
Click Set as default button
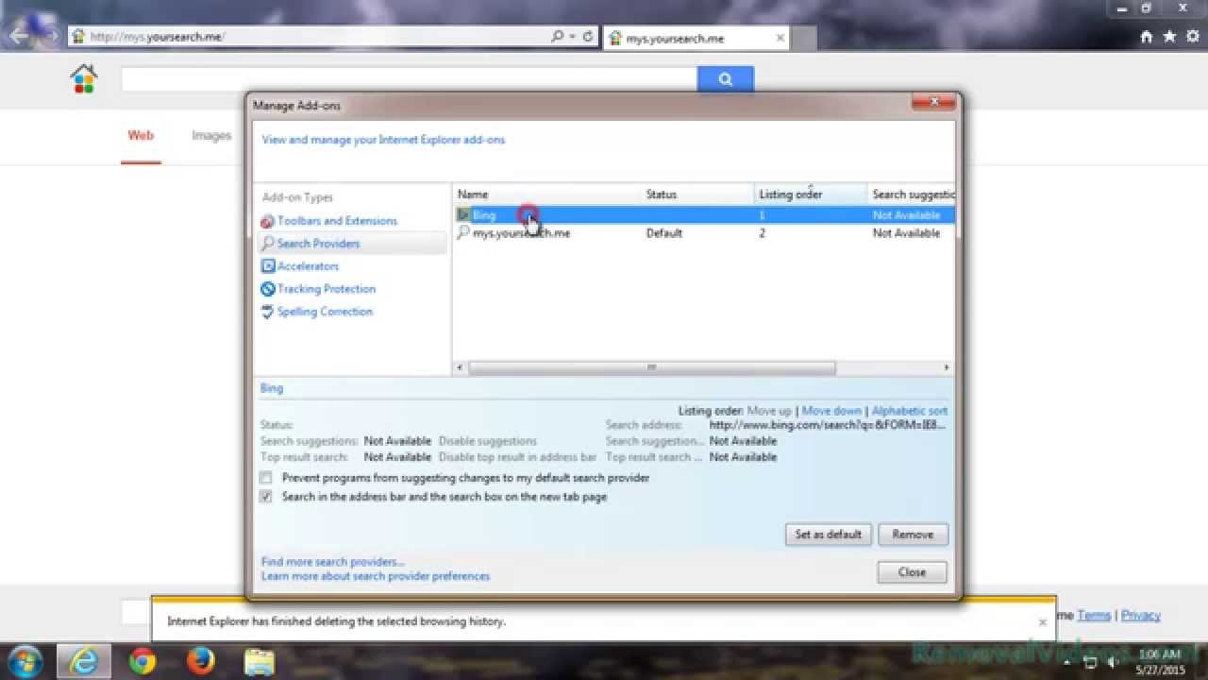coord(828,535)
